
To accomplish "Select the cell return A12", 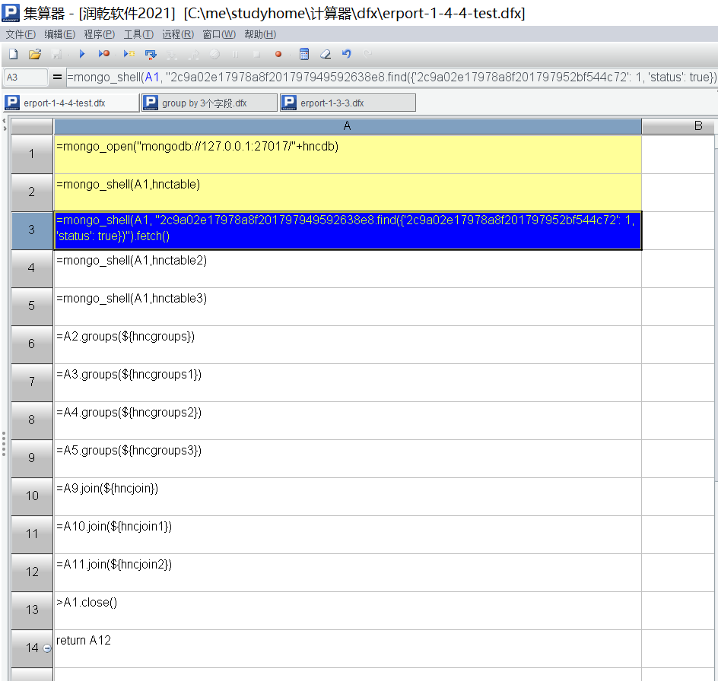I will [348, 648].
